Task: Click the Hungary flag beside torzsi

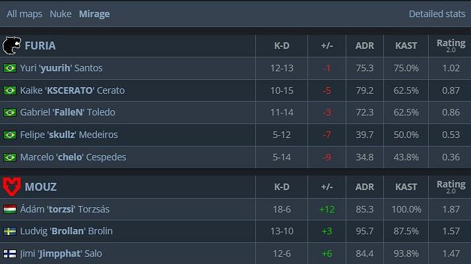Action: pyautogui.click(x=10, y=209)
